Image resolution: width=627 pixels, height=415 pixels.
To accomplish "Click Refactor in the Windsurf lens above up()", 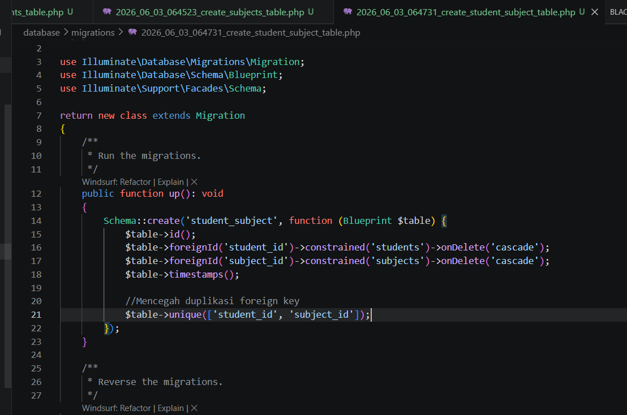I will click(135, 182).
